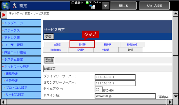The image size is (179, 105).
Task: Switch to the SNMP tab
Action: pyautogui.click(x=107, y=45)
